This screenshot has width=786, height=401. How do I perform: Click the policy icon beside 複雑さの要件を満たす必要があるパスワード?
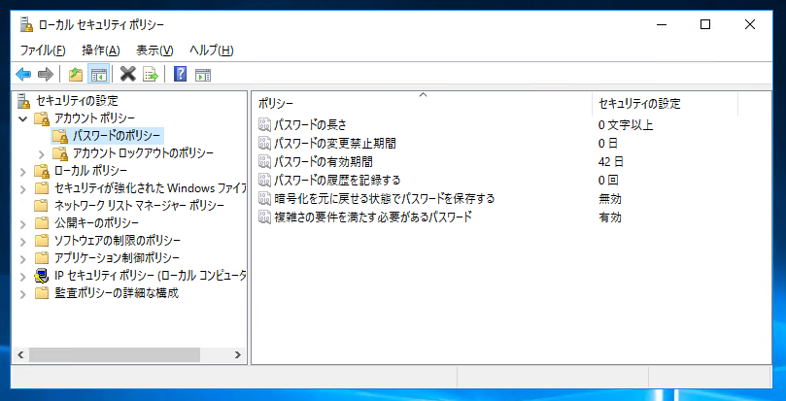tap(264, 217)
